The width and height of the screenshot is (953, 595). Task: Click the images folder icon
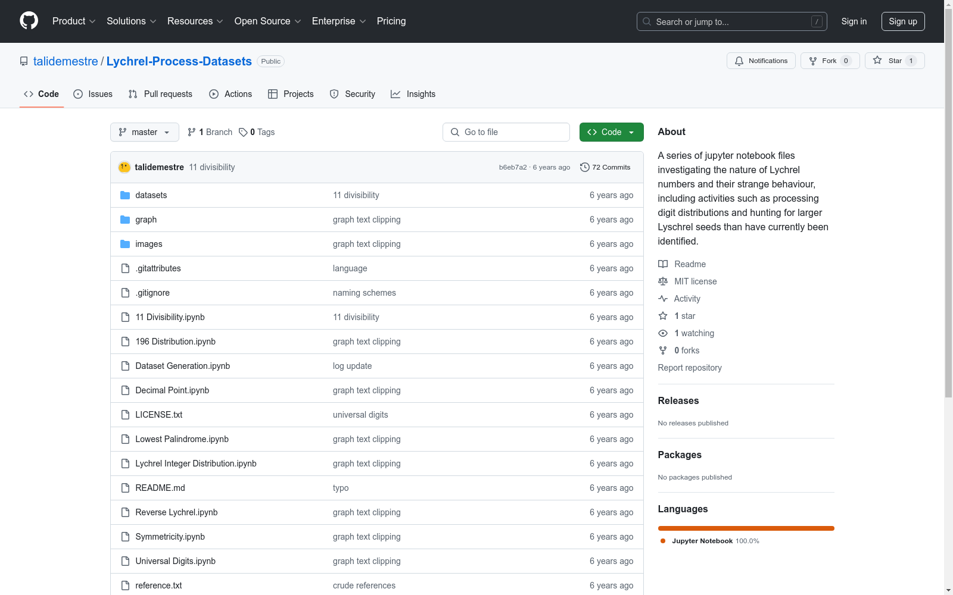pos(125,244)
